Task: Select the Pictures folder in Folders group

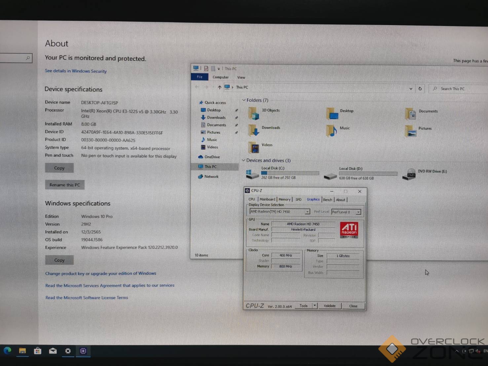Action: (x=418, y=131)
